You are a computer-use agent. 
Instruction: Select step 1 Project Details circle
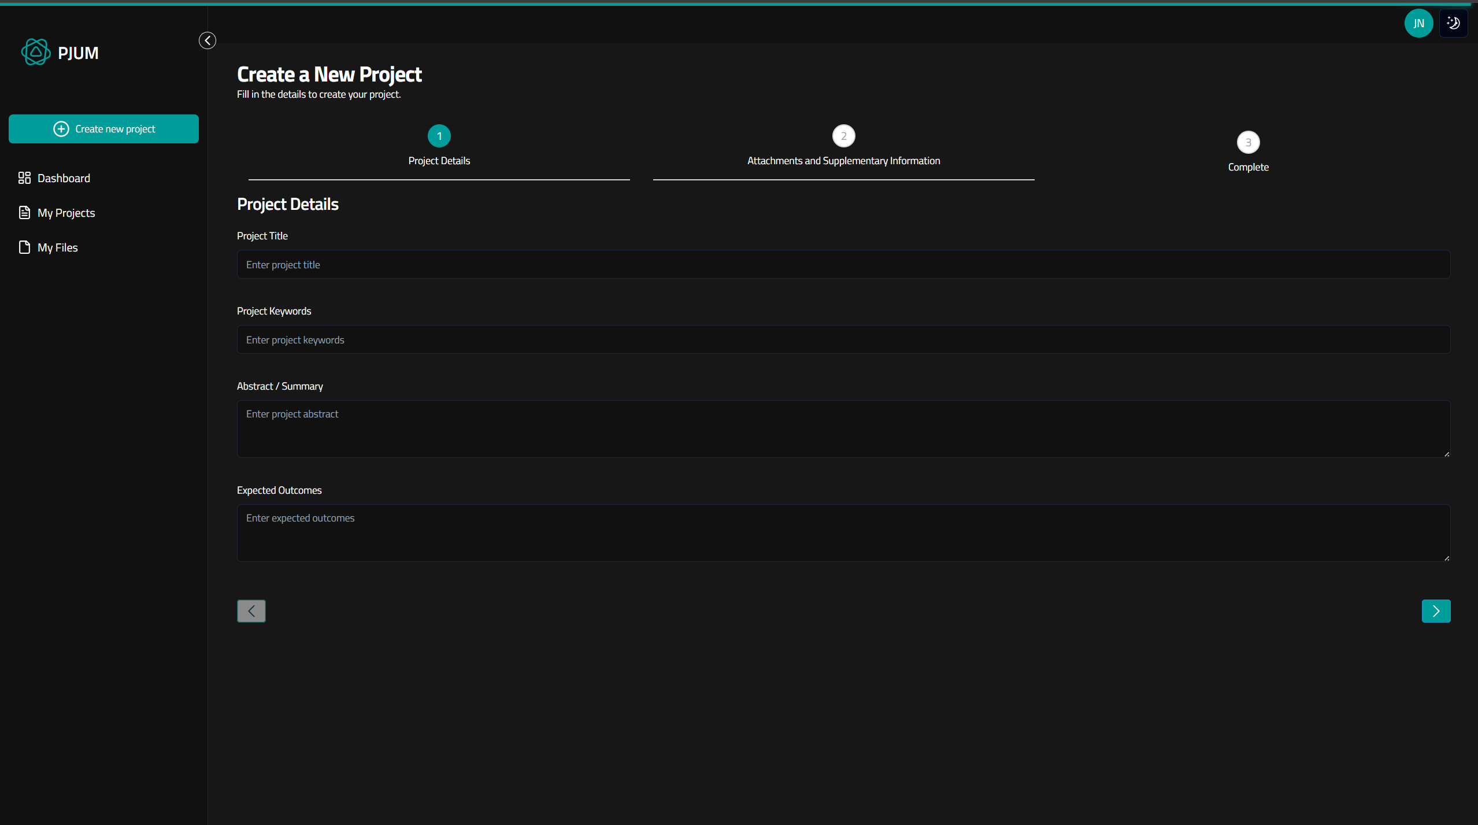pyautogui.click(x=439, y=136)
